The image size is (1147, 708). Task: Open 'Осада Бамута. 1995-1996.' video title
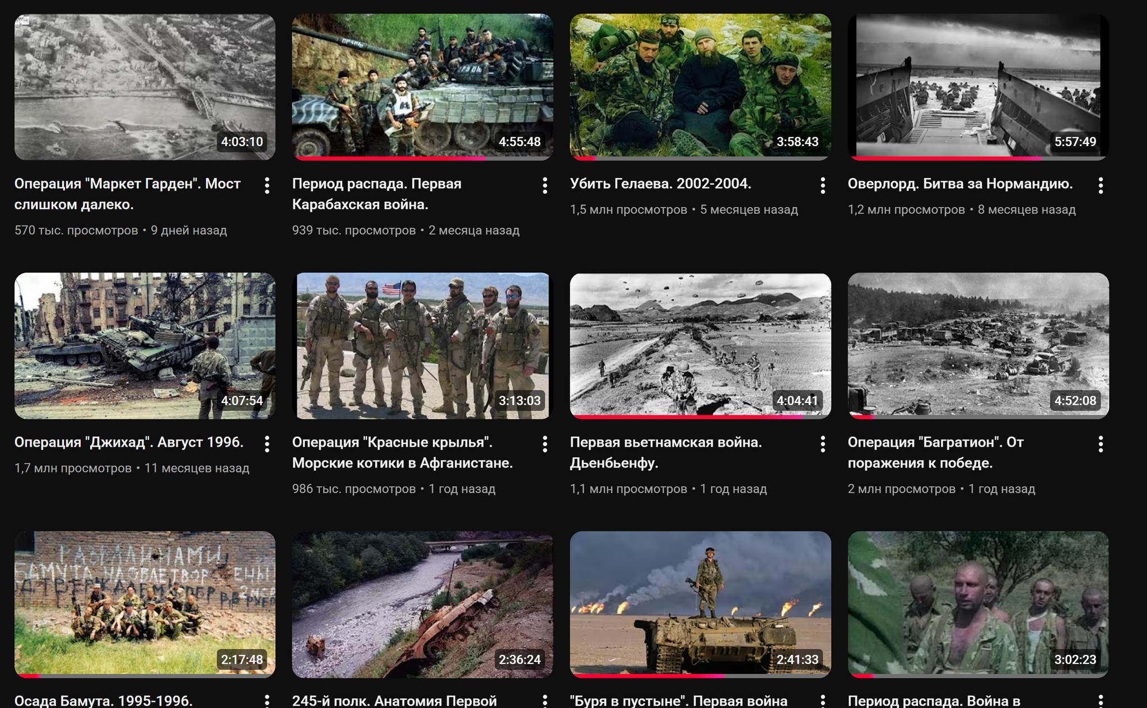coord(104,701)
